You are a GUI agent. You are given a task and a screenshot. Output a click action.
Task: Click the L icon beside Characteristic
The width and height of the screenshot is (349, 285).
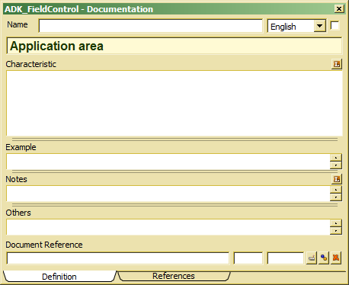337,64
